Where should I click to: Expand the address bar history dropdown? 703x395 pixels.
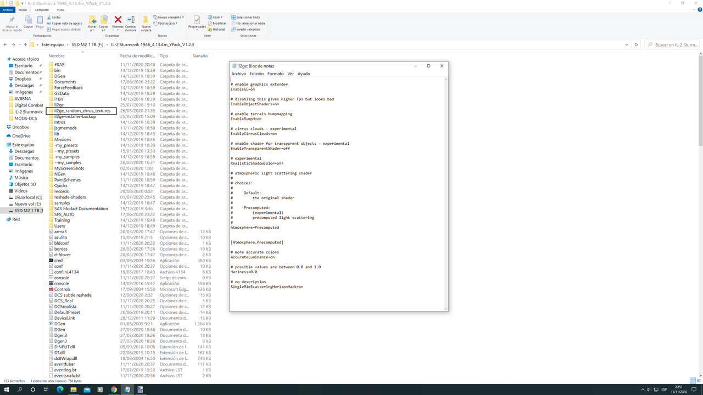627,44
